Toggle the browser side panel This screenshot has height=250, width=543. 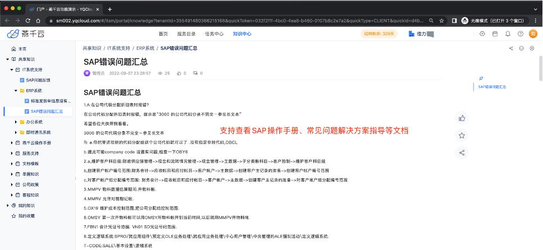[454, 21]
